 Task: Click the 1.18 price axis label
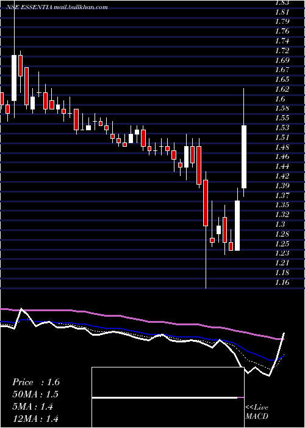[282, 273]
